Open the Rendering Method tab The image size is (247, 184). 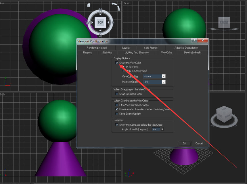97,48
